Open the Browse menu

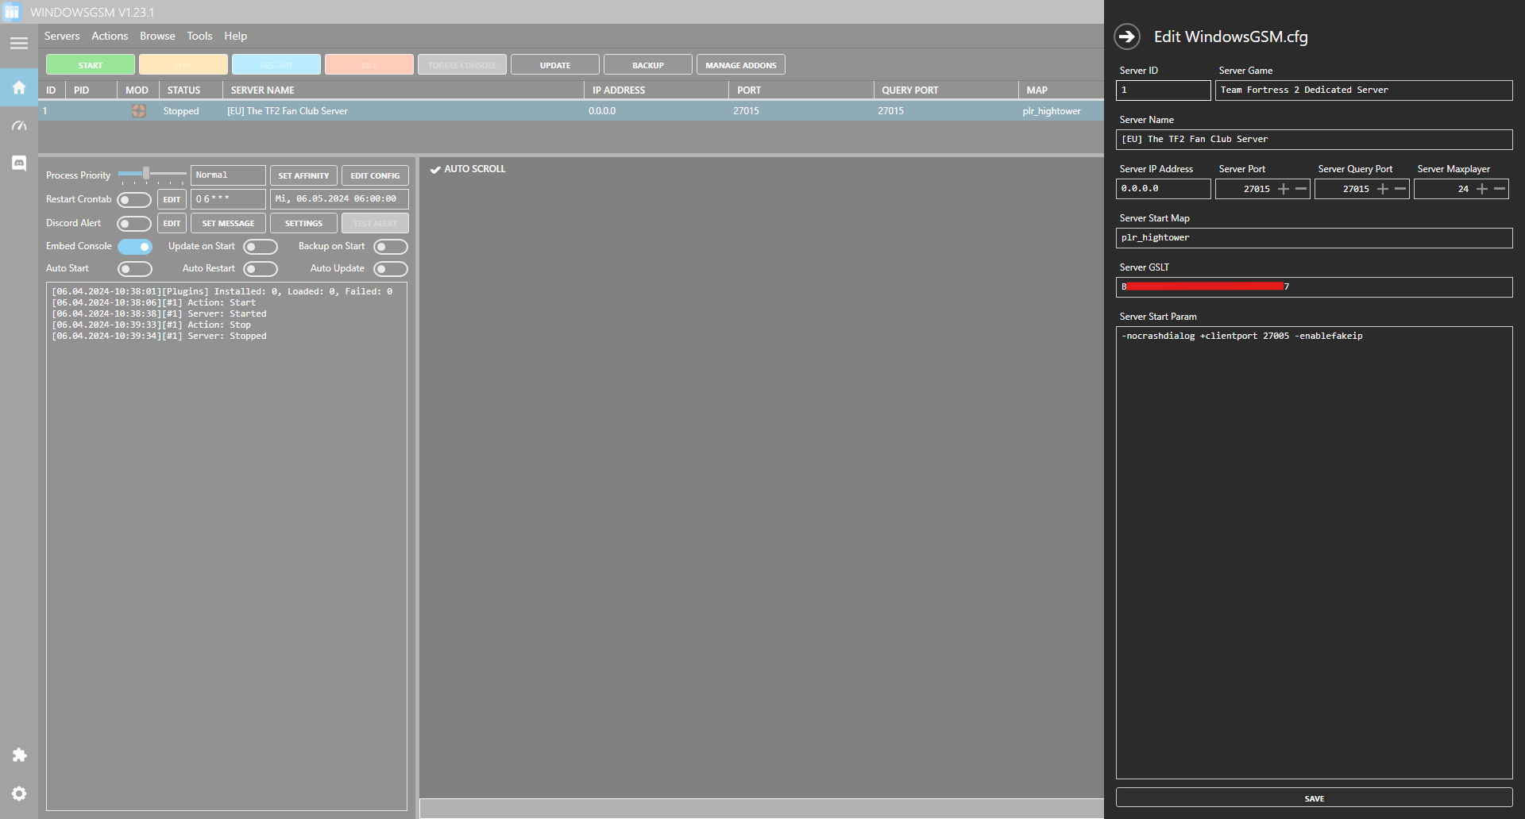tap(157, 36)
